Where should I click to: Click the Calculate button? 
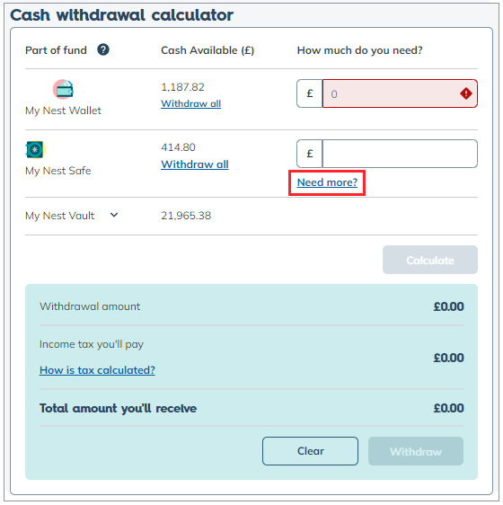coord(430,260)
